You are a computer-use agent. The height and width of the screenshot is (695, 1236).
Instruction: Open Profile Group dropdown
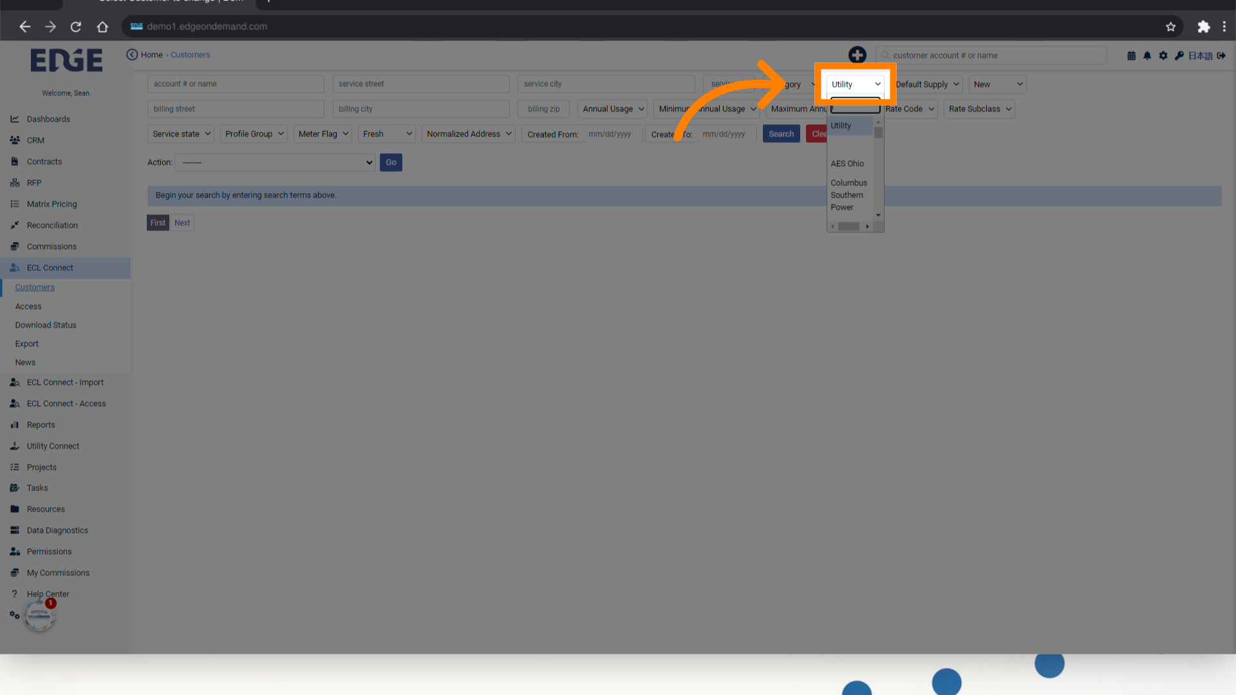click(254, 134)
